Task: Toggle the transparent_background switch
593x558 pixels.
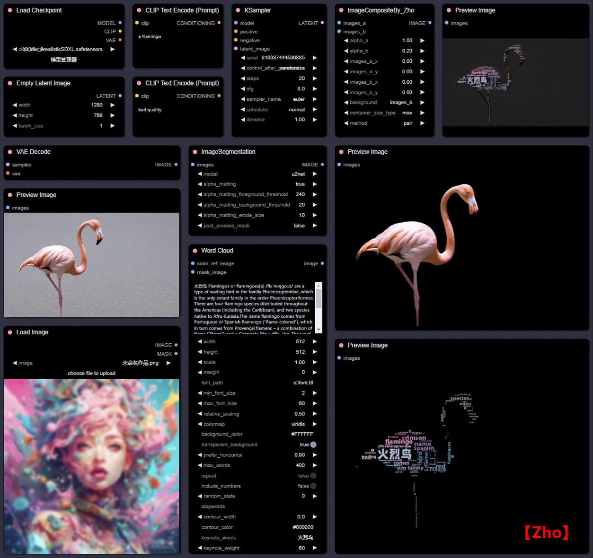Action: click(313, 445)
